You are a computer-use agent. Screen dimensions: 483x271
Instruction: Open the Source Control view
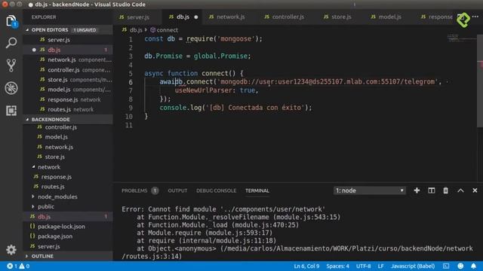tap(11, 65)
